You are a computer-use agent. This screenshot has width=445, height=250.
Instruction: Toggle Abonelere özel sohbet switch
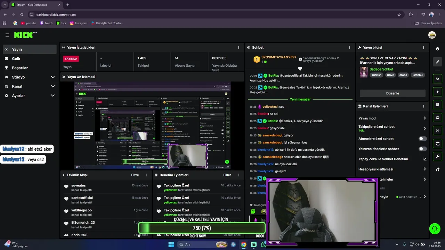[x=422, y=139]
